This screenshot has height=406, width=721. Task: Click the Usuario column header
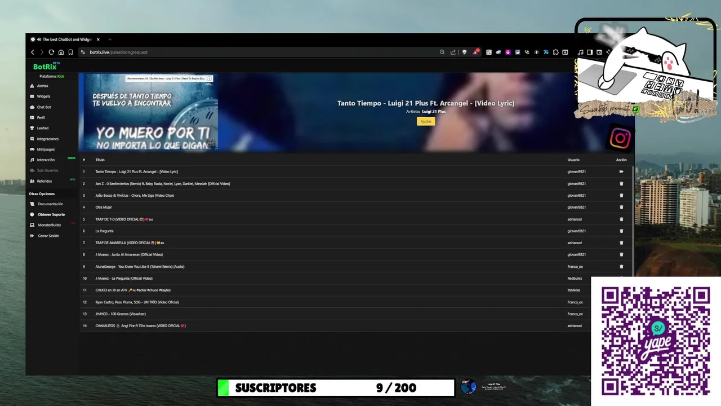573,160
